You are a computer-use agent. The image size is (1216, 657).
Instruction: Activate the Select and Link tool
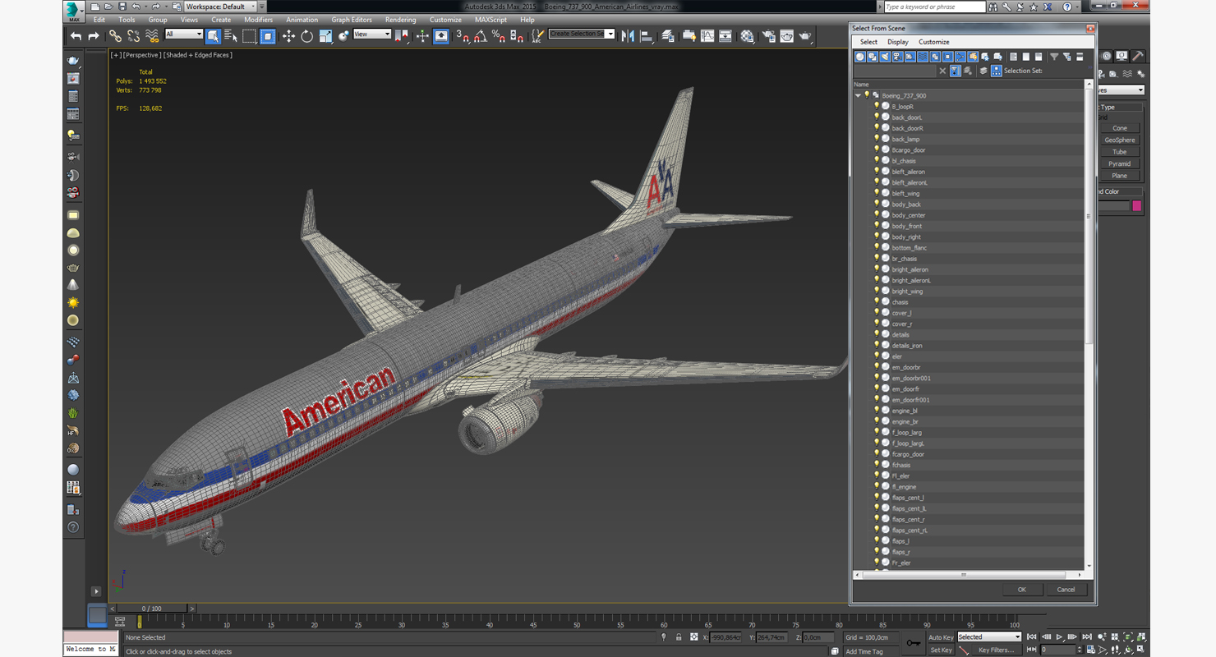pyautogui.click(x=115, y=36)
